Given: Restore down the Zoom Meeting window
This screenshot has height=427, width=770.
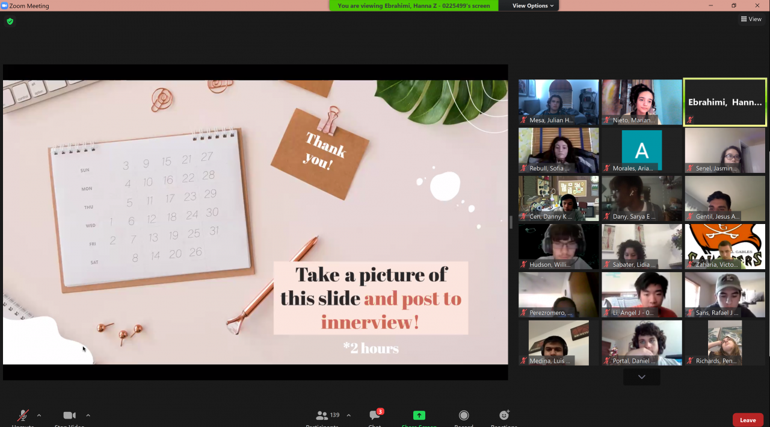Looking at the screenshot, I should click(x=734, y=5).
